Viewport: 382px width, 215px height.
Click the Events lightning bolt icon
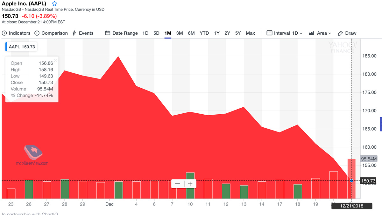[x=74, y=33]
